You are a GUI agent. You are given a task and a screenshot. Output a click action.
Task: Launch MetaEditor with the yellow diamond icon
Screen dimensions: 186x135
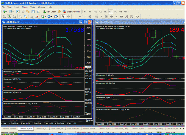coord(59,12)
